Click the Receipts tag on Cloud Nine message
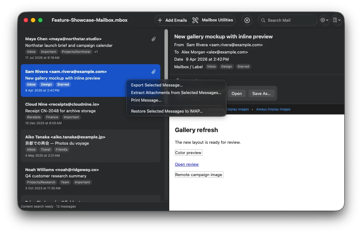The image size is (362, 234). click(x=34, y=117)
